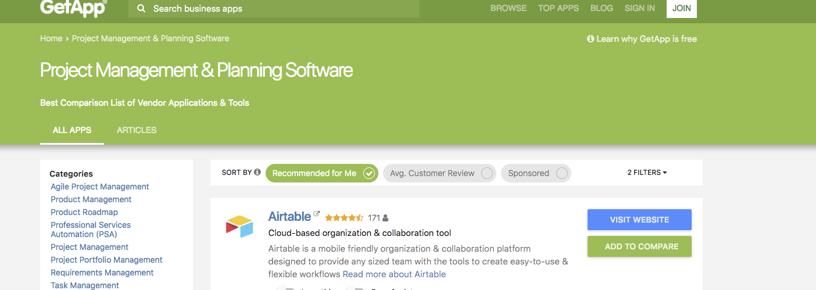Screen dimensions: 816x290
Task: Open Product Roadmap category
Action: click(x=84, y=212)
